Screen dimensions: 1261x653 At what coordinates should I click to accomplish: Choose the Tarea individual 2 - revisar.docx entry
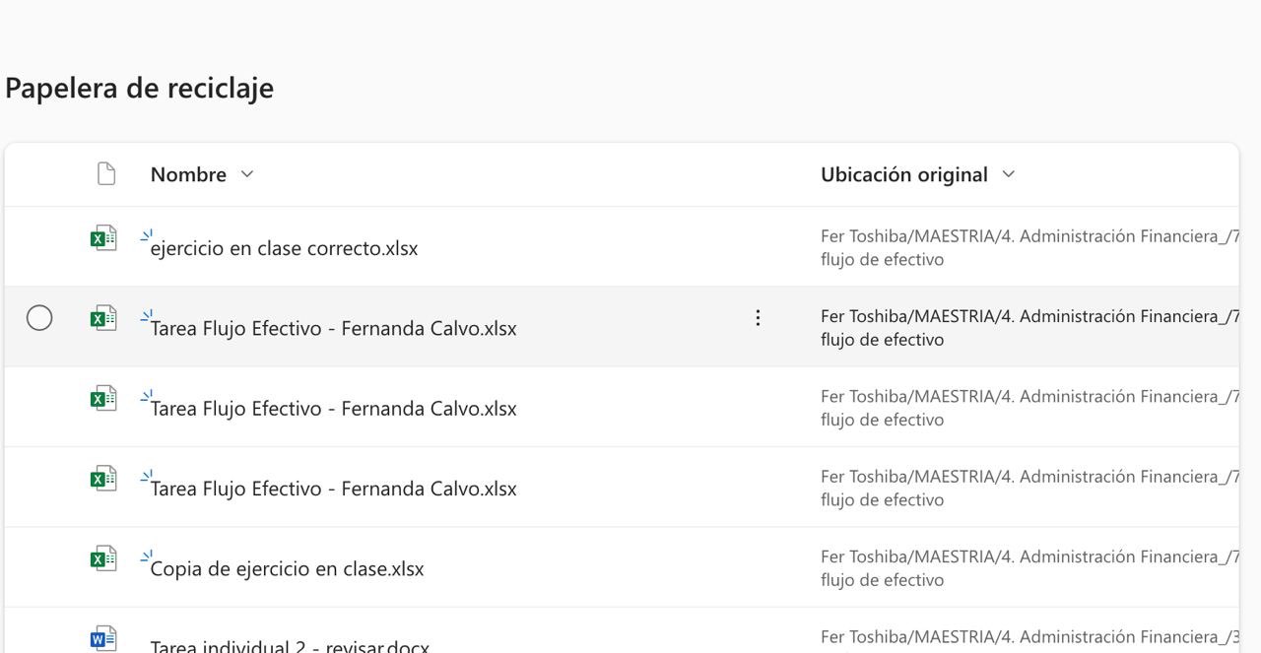(290, 646)
